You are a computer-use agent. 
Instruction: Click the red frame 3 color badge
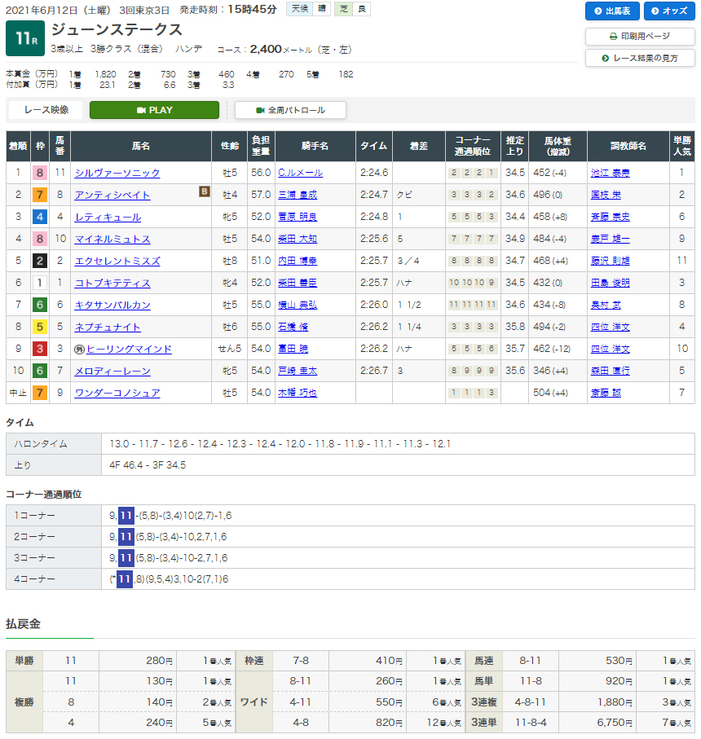(39, 349)
